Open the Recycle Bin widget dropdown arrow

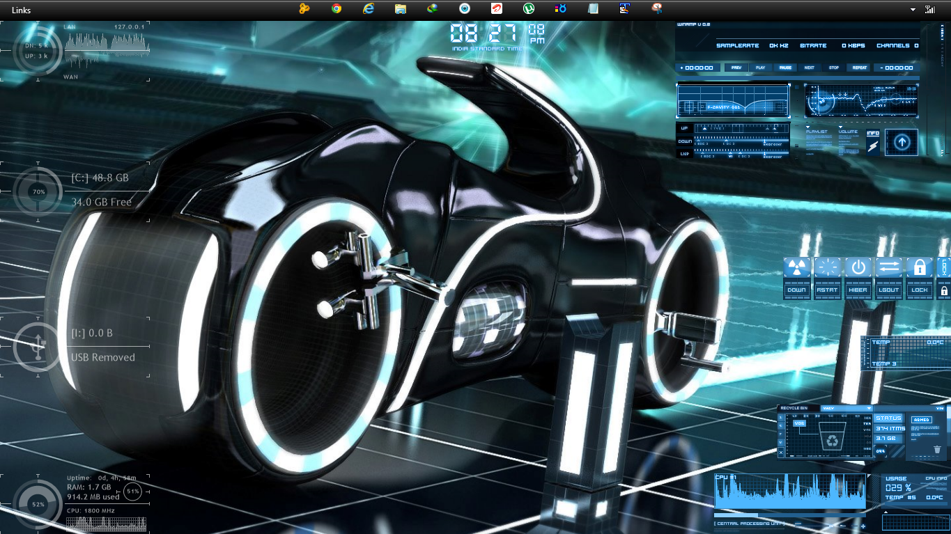[869, 408]
